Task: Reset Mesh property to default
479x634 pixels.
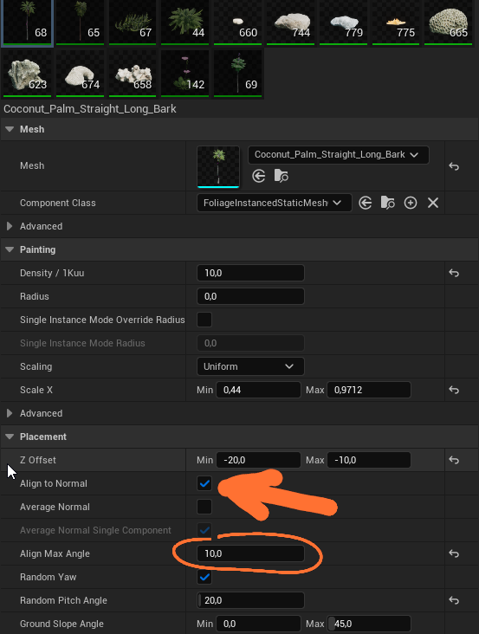Action: point(454,166)
